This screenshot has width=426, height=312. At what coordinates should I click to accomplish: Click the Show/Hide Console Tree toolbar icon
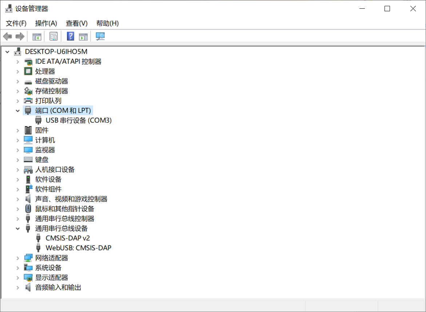tap(37, 36)
